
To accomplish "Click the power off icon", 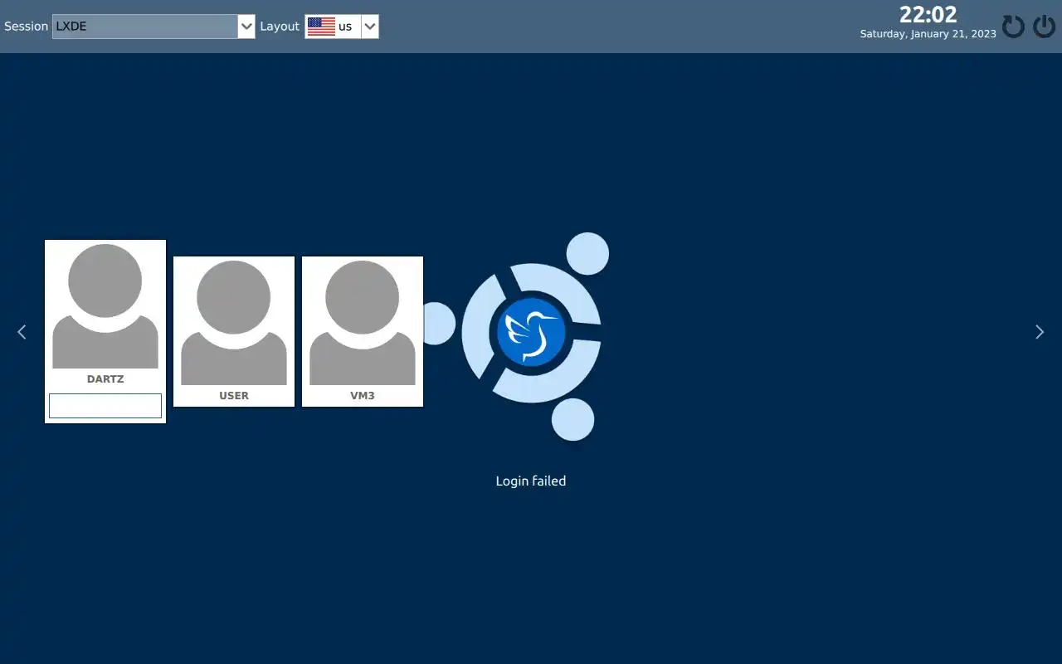I will pyautogui.click(x=1045, y=27).
